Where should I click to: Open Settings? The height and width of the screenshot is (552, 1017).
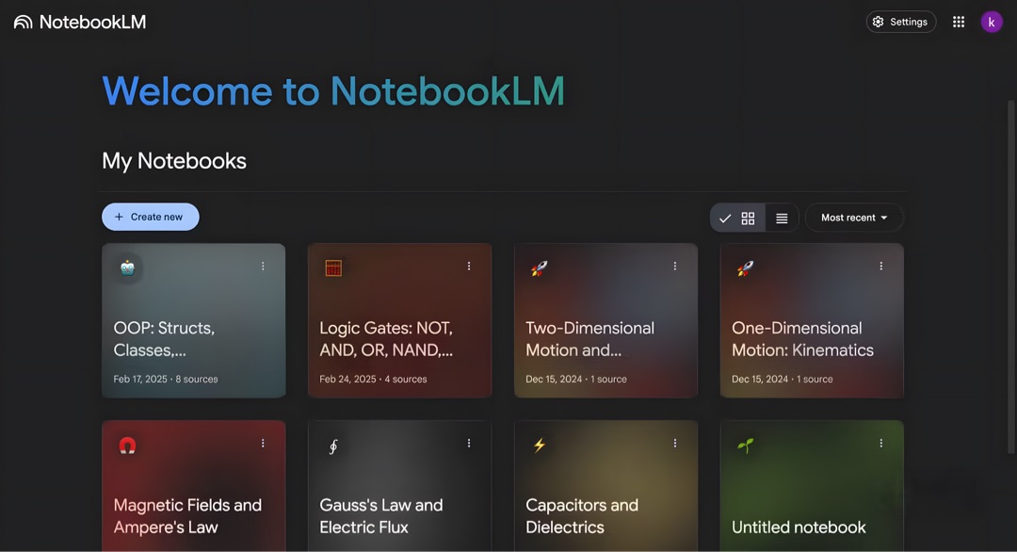pos(900,22)
